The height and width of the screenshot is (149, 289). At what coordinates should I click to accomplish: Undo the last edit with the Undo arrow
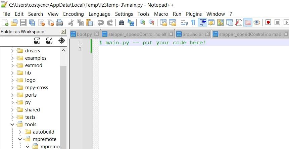pos(101,22)
